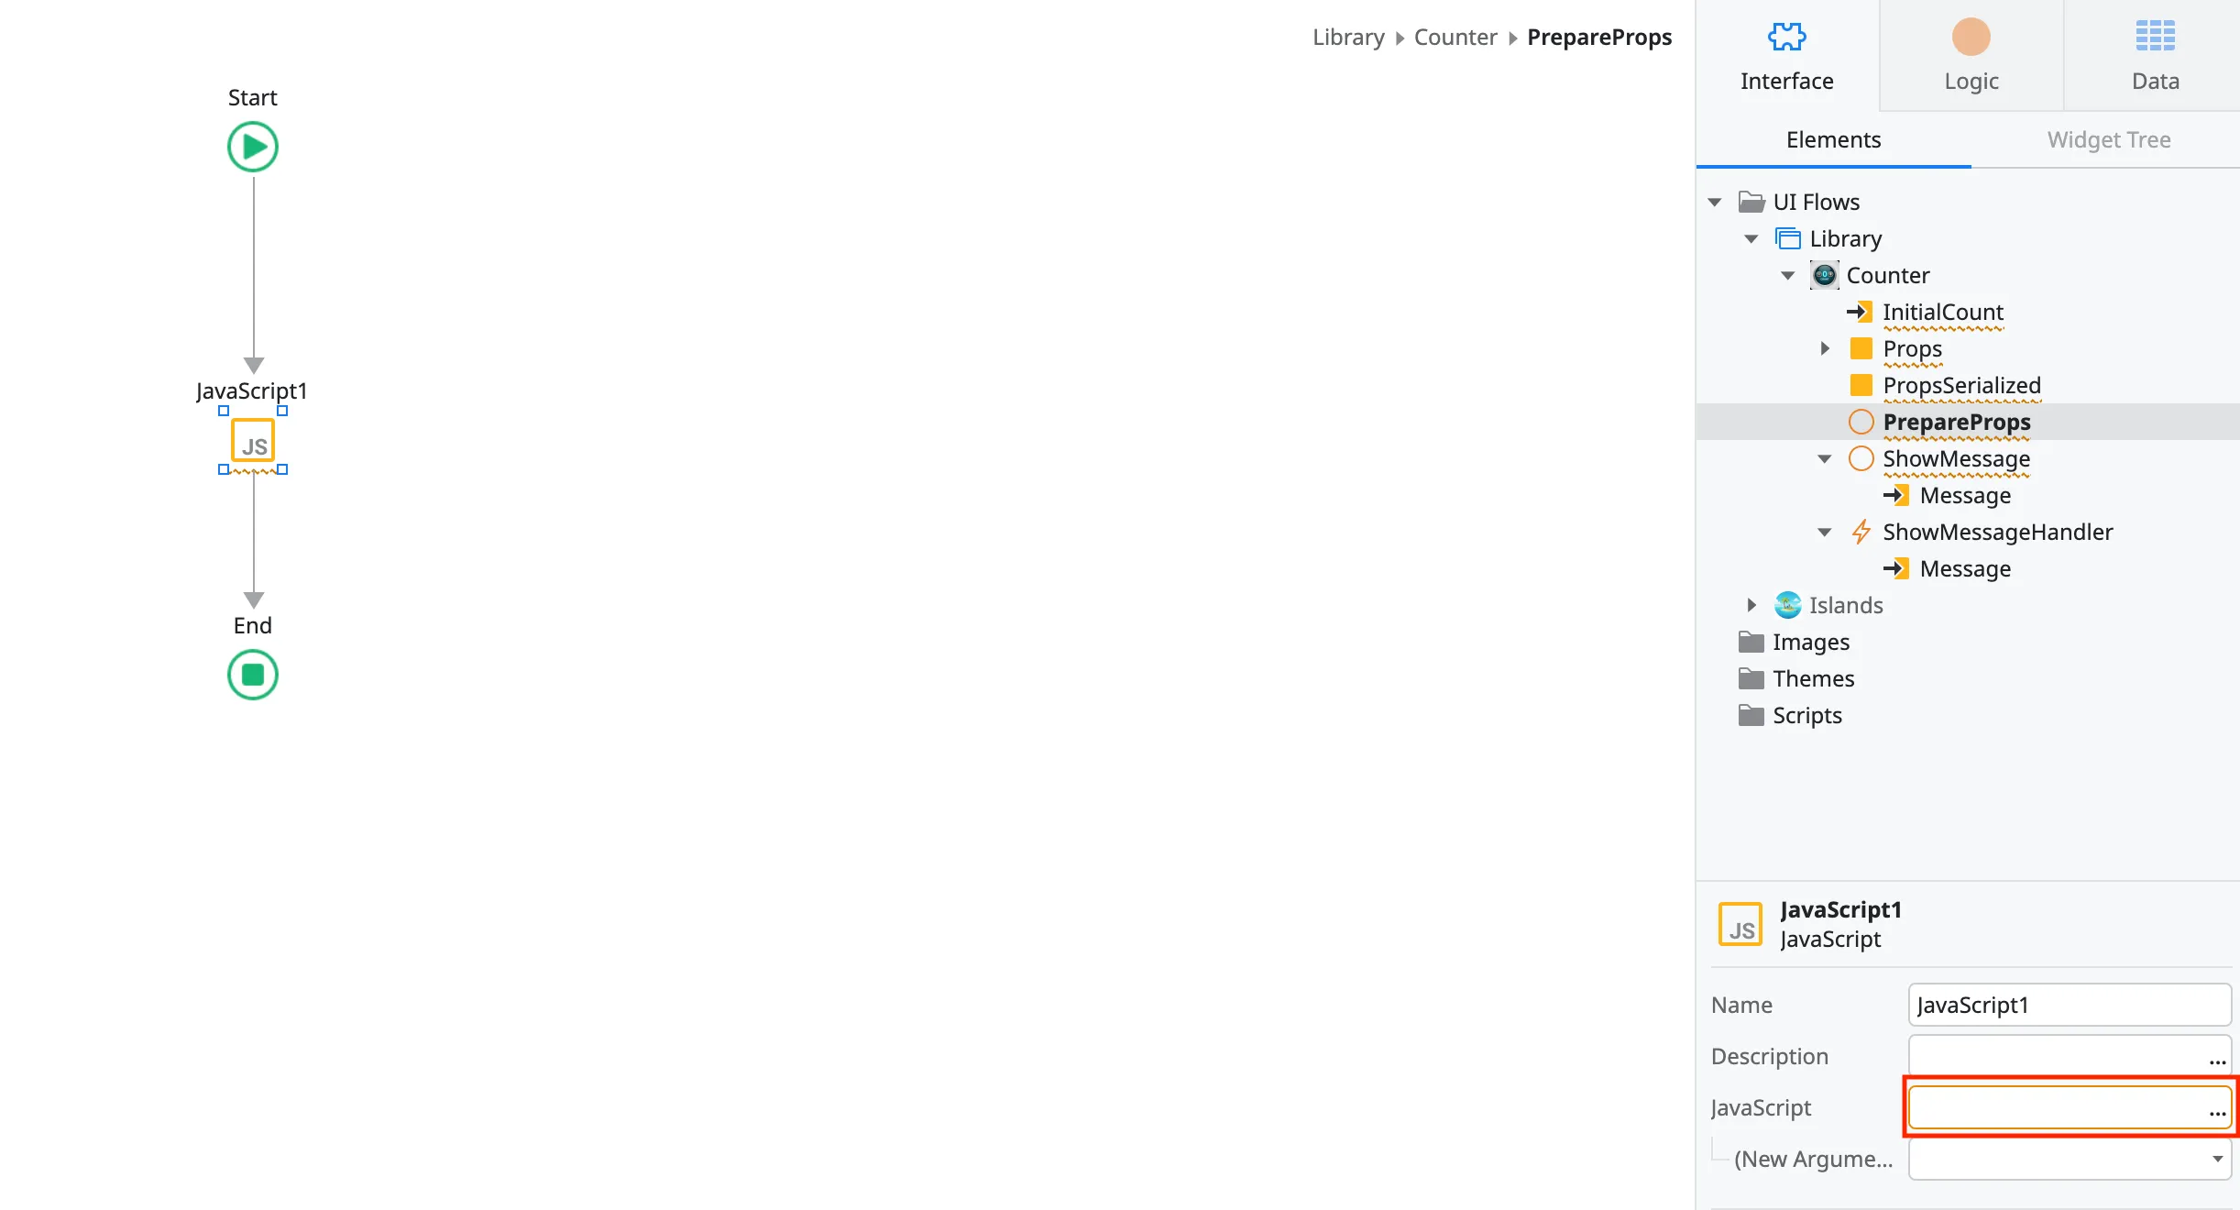Select the Themes folder

1814,678
